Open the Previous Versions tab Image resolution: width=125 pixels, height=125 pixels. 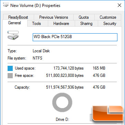(54, 17)
